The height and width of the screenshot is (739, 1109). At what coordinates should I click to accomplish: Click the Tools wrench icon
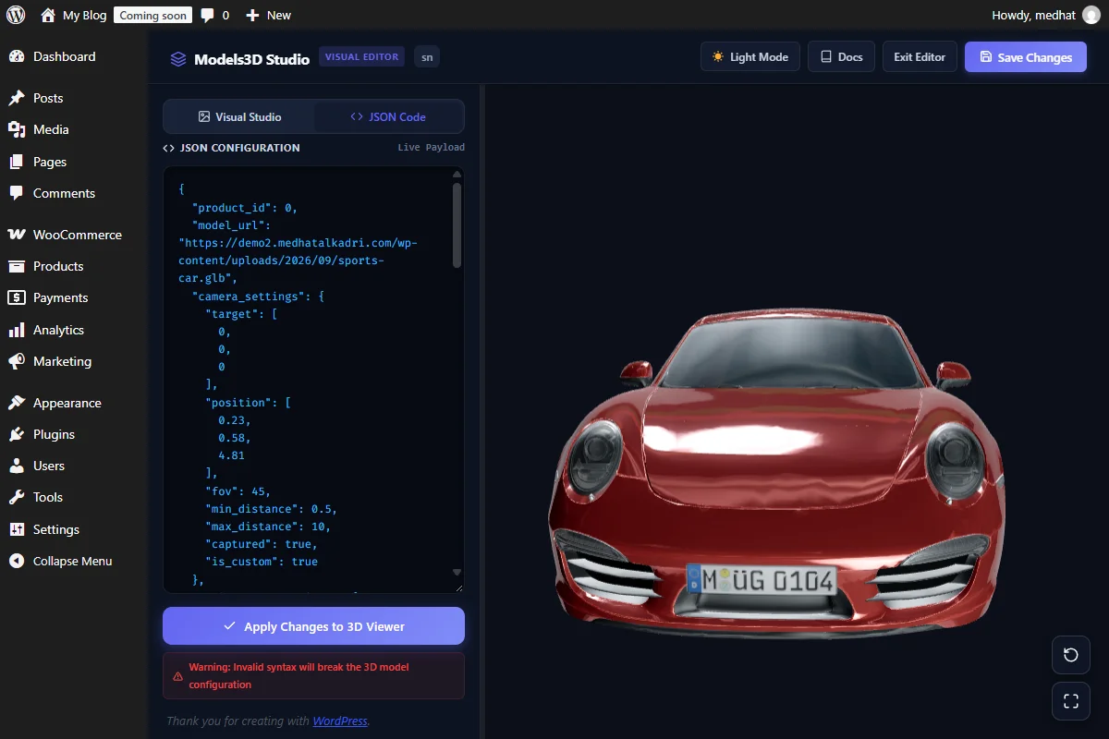pos(17,497)
